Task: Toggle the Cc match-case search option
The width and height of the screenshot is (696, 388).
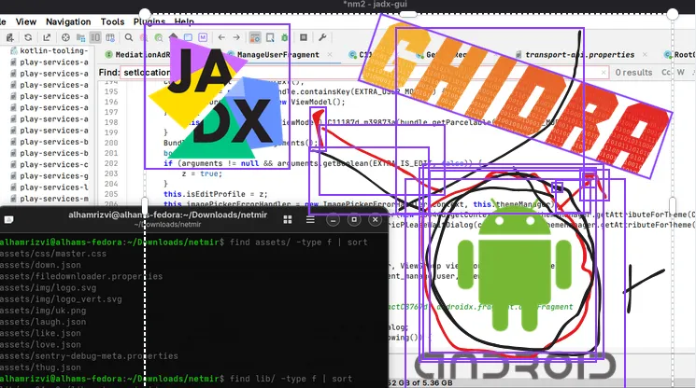Action: pyautogui.click(x=666, y=72)
